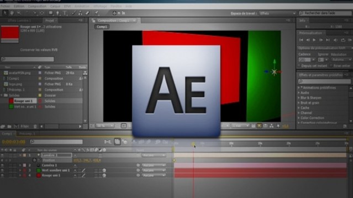The height and width of the screenshot is (198, 353).
Task: Click the highlighted fast previews icon in viewer
Action: (x=259, y=126)
